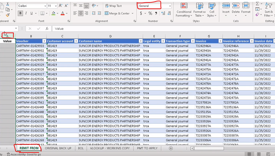The height and width of the screenshot is (156, 275).
Task: Open the font size 11 dropdown
Action: tap(56, 6)
